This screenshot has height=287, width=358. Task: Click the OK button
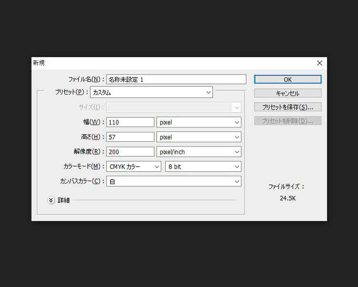pyautogui.click(x=287, y=79)
